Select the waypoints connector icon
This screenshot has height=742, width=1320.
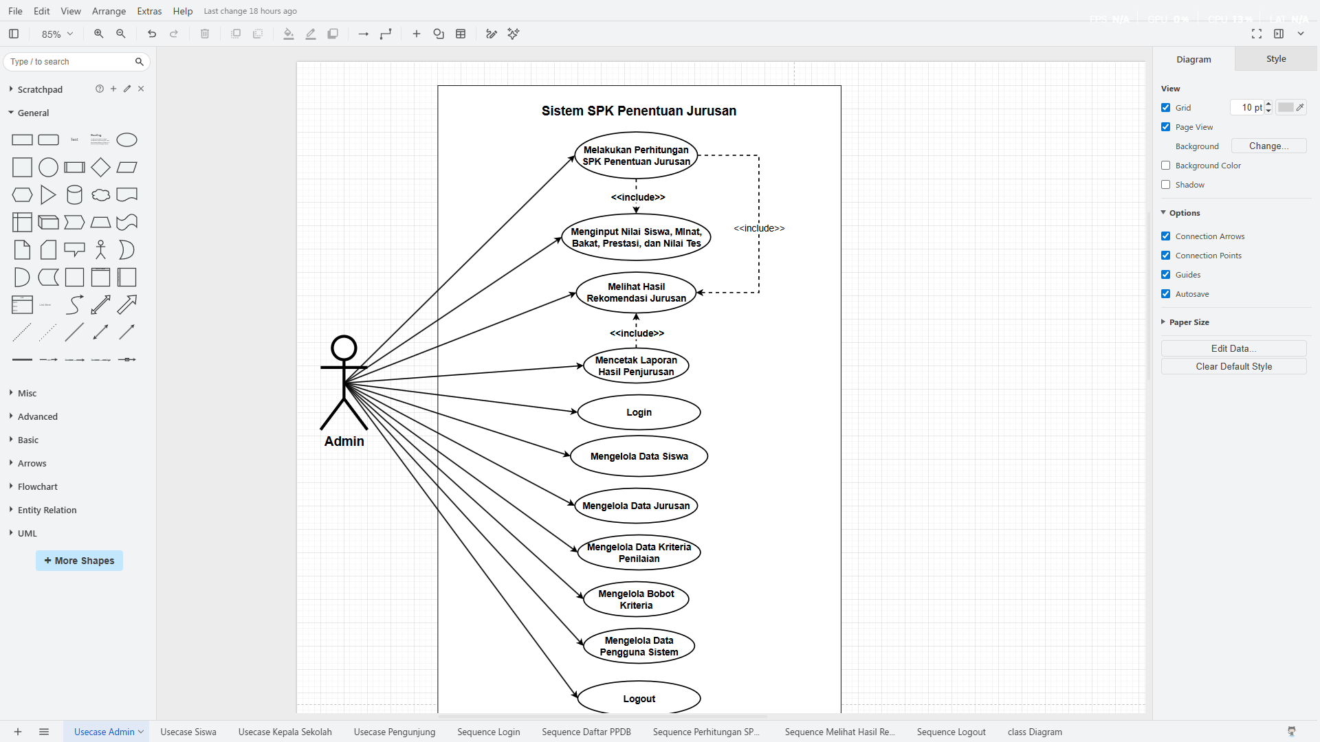tap(386, 34)
